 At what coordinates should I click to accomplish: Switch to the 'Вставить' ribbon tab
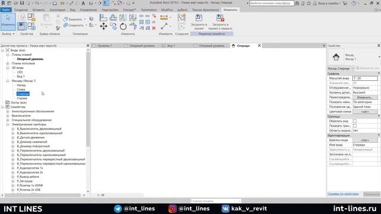pyautogui.click(x=38, y=10)
